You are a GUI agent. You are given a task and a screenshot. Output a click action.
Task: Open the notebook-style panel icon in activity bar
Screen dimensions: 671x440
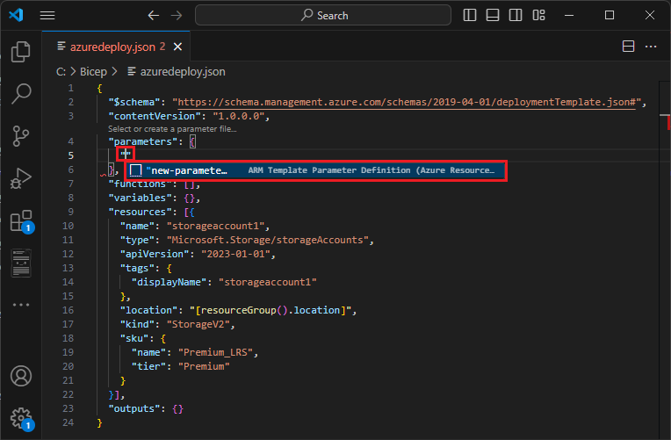(x=20, y=263)
